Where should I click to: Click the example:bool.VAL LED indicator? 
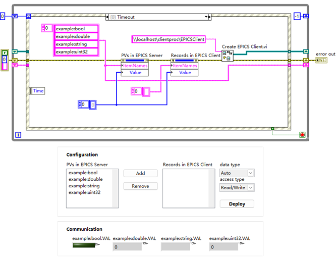(84, 245)
